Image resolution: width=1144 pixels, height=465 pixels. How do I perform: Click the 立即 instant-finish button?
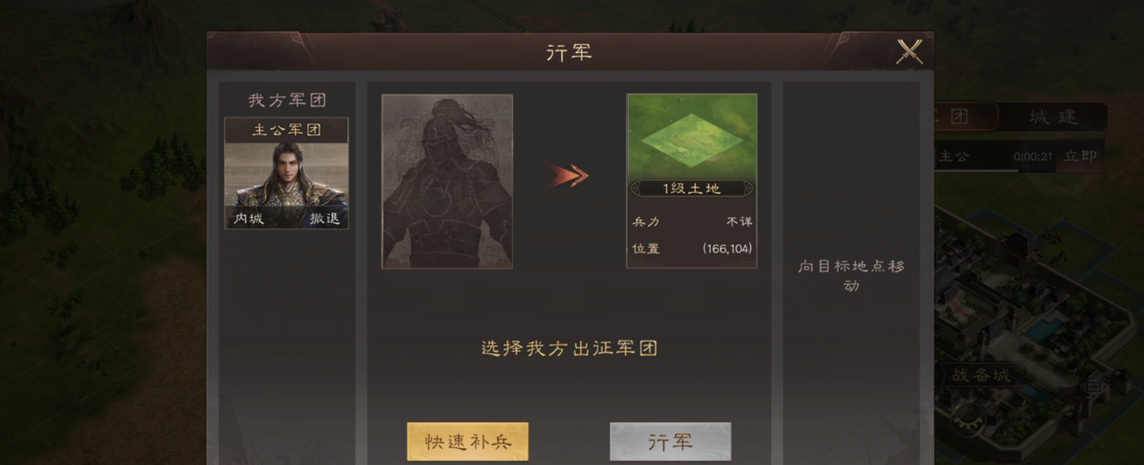pyautogui.click(x=1081, y=156)
